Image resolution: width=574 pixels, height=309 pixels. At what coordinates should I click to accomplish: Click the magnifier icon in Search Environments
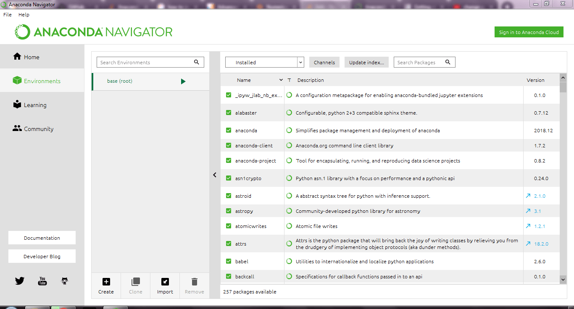tap(196, 62)
